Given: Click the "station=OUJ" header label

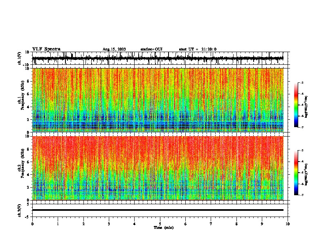Looking at the screenshot, I should (151, 49).
